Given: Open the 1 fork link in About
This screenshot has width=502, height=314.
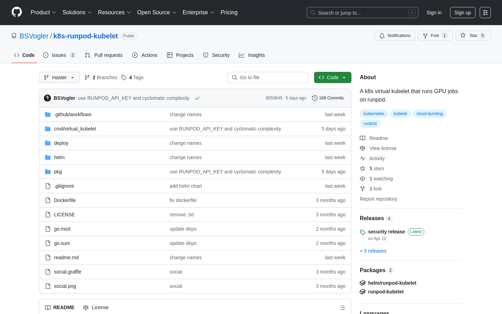Looking at the screenshot, I should [371, 189].
